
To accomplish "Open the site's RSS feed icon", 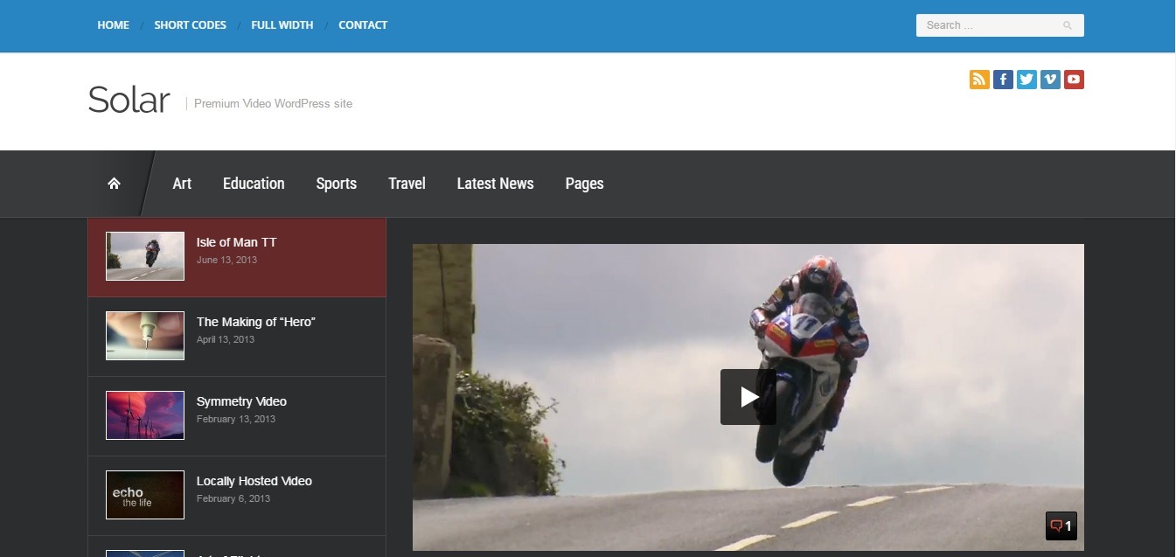I will coord(978,79).
